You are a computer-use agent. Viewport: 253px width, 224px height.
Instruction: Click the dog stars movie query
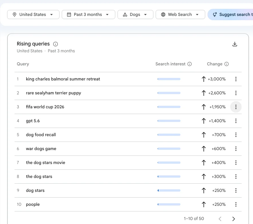(46, 163)
